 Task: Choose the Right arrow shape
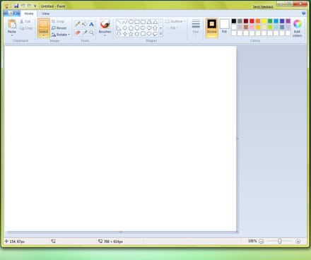(143, 28)
